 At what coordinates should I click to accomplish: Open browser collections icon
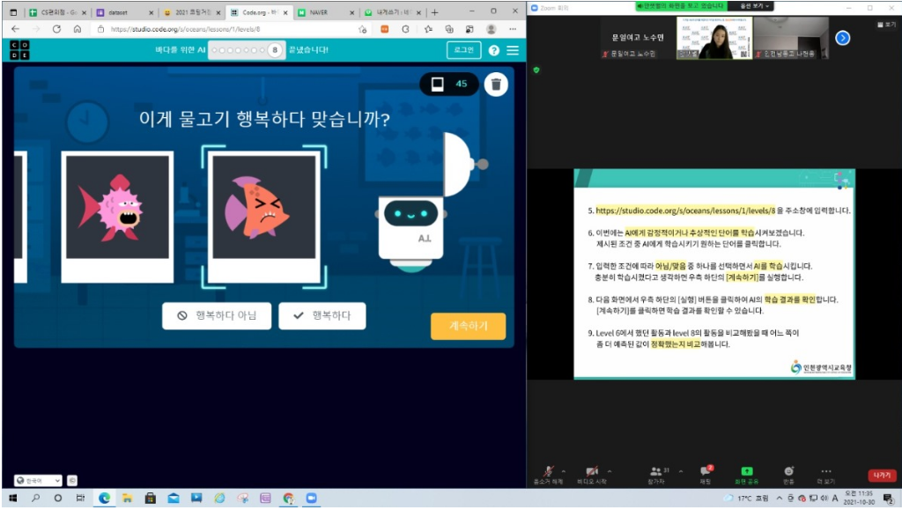pyautogui.click(x=449, y=29)
